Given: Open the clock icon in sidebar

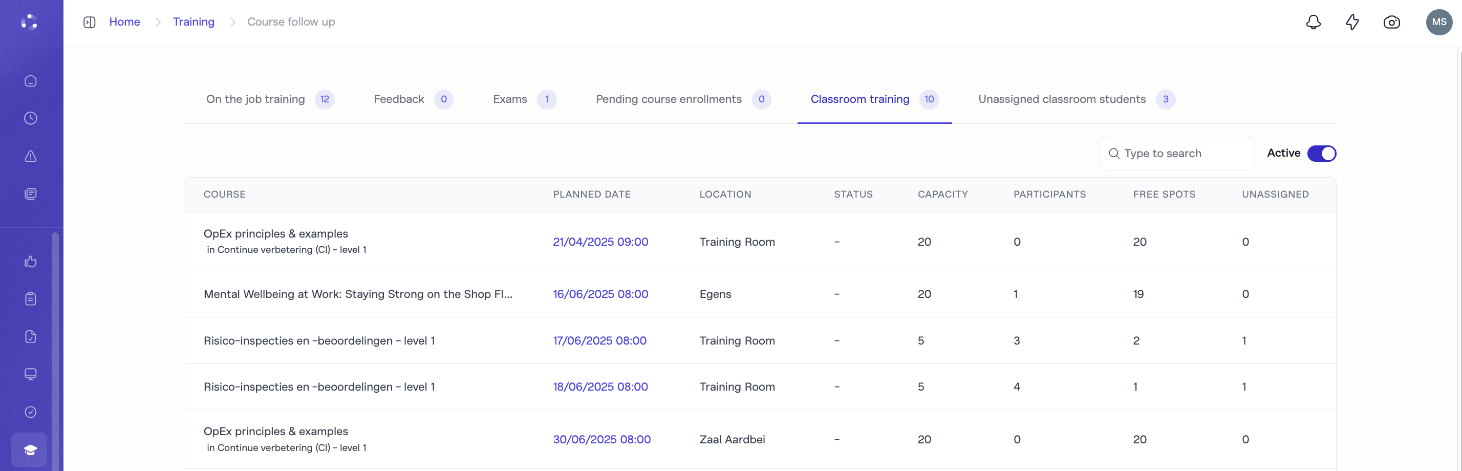Looking at the screenshot, I should click(31, 118).
